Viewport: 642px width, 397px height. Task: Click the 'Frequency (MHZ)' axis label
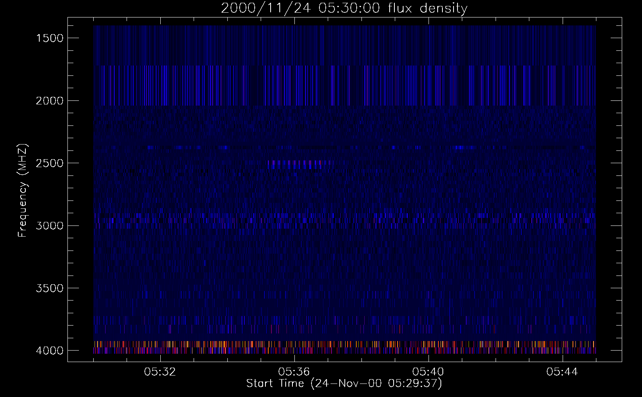coord(23,191)
